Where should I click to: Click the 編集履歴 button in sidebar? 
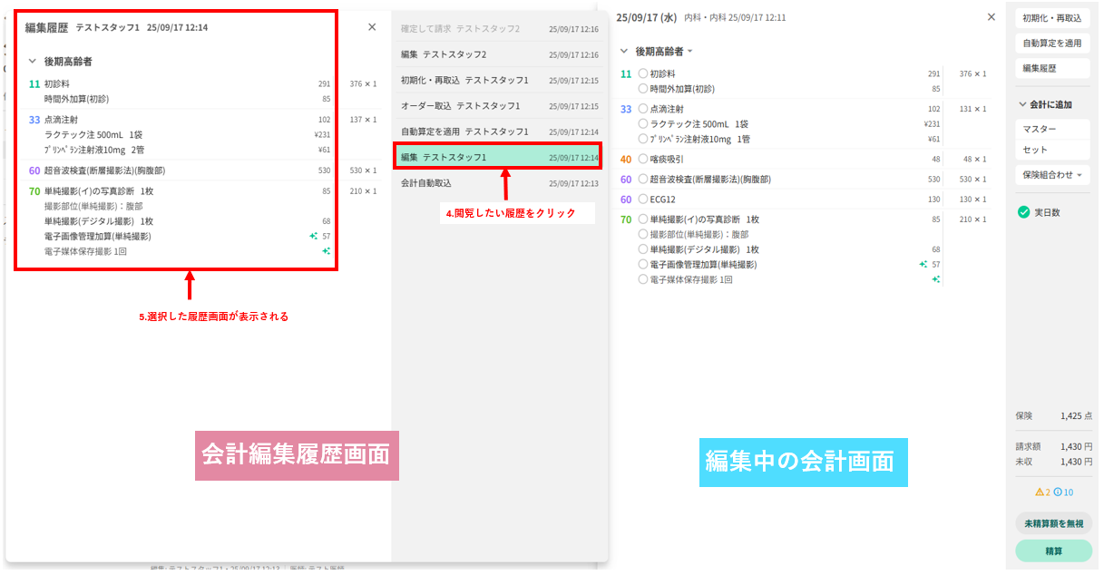tap(1052, 68)
